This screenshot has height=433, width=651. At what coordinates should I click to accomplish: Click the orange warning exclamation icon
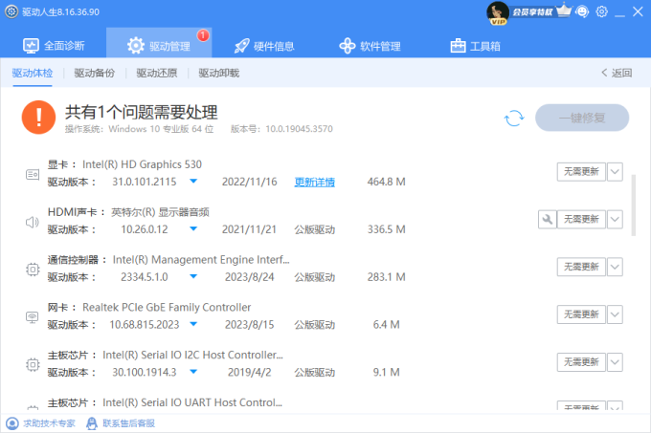click(x=38, y=118)
